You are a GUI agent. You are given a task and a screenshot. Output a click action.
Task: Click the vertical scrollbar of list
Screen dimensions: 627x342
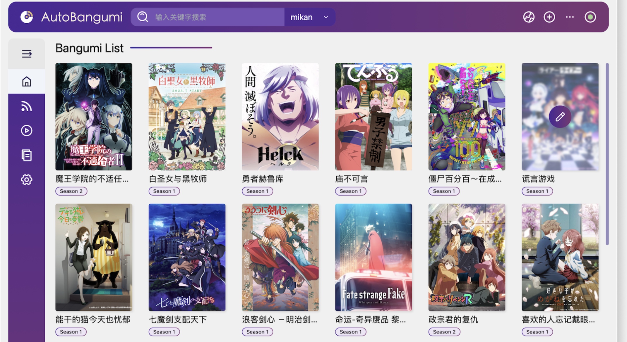607,153
